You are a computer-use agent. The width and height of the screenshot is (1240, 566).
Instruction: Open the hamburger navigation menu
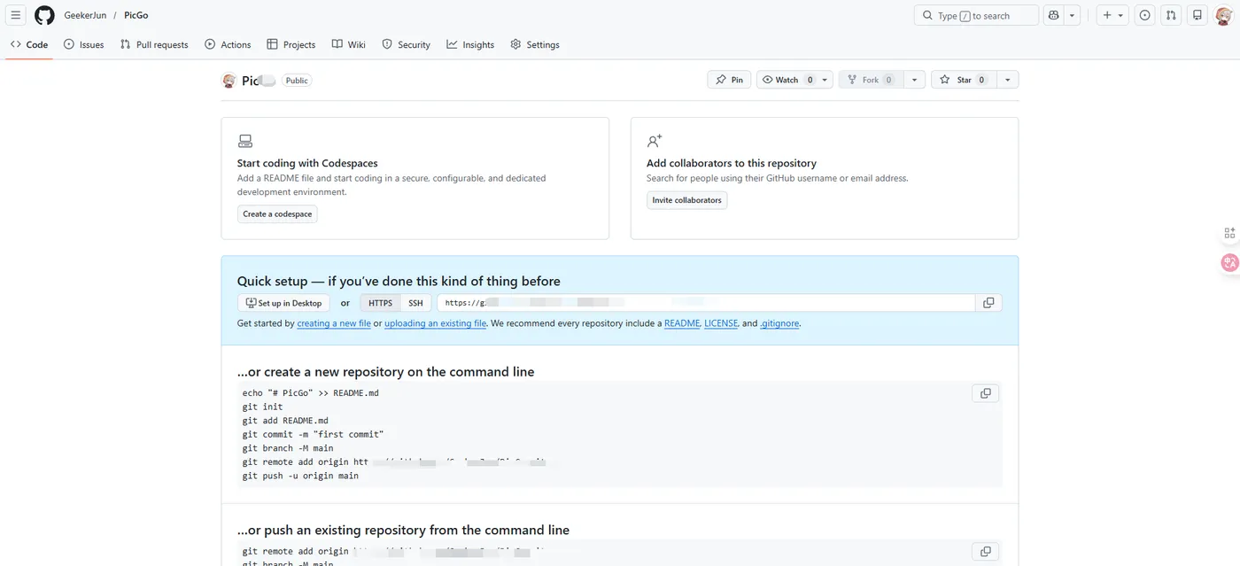pyautogui.click(x=16, y=16)
